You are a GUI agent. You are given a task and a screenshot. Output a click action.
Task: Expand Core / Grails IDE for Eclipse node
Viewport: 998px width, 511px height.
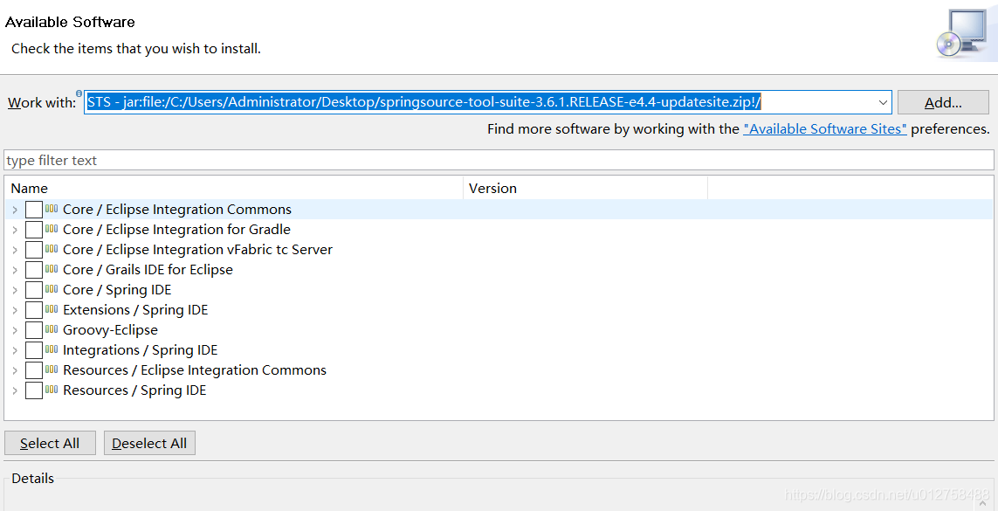(15, 270)
